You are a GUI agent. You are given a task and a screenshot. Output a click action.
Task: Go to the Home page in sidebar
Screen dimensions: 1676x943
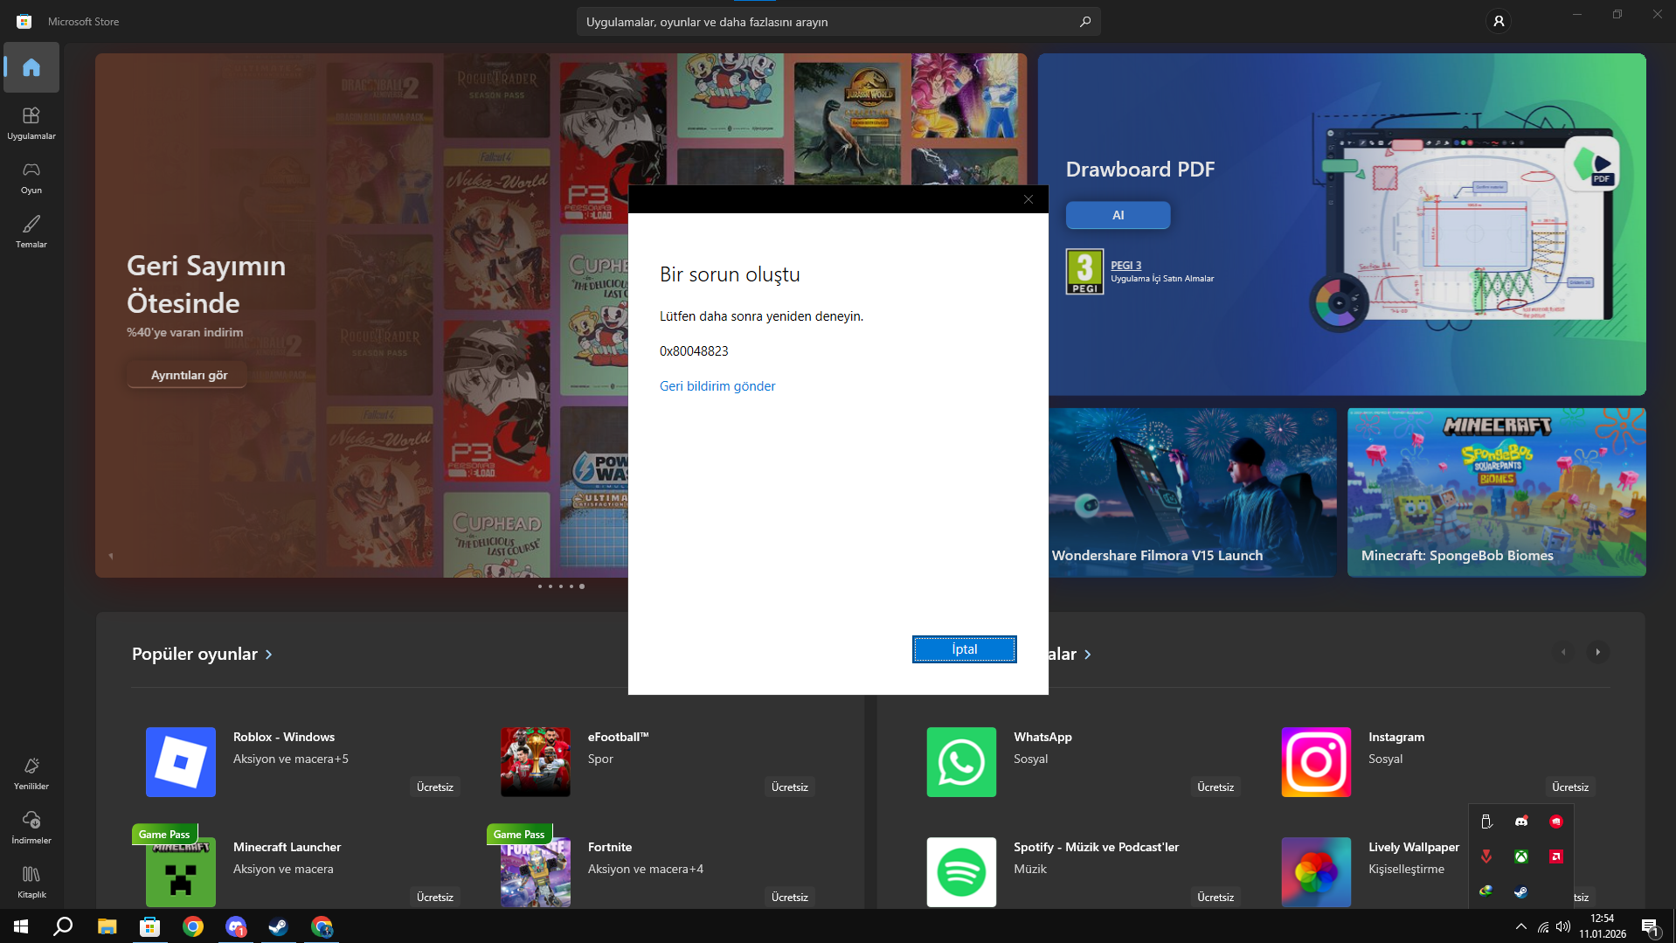tap(31, 67)
